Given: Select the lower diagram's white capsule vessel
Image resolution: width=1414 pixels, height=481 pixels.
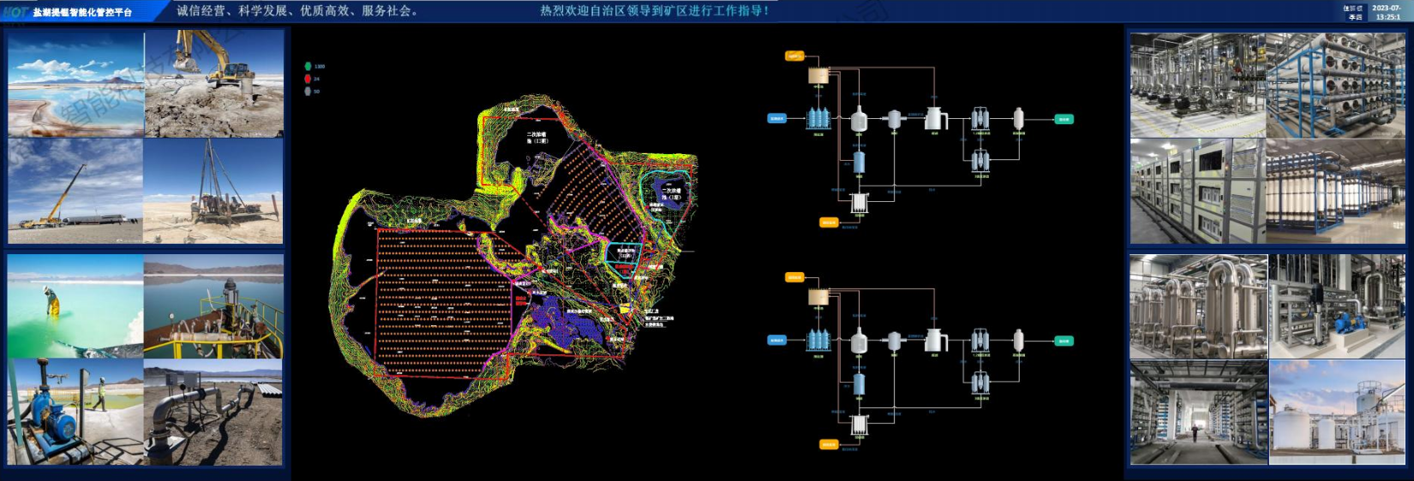Looking at the screenshot, I should [1018, 340].
